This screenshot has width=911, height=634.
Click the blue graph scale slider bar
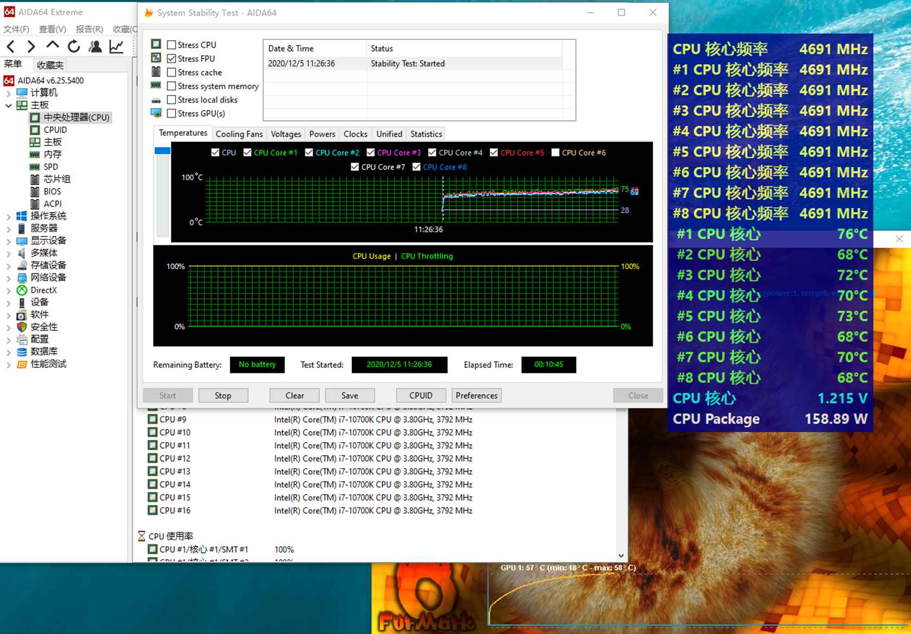coord(162,151)
